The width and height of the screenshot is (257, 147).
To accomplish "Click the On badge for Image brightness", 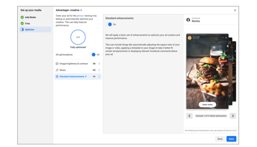I will (x=94, y=63).
